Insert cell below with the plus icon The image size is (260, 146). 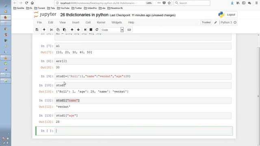tap(44, 30)
